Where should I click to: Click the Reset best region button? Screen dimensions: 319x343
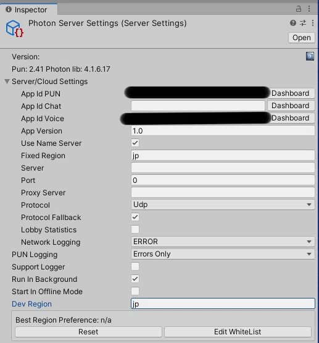point(88,332)
